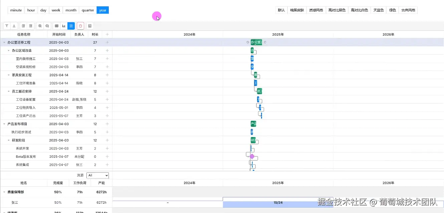Click the 开始时间 column header
Image resolution: width=444 pixels, height=213 pixels.
click(x=59, y=34)
